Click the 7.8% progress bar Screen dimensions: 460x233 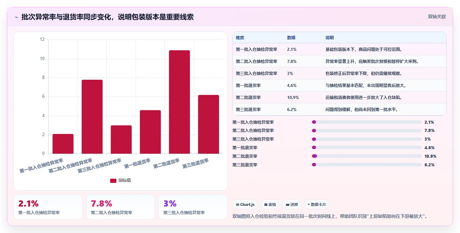pos(367,131)
